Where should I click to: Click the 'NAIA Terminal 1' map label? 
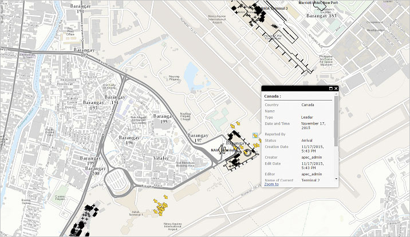[136, 213]
